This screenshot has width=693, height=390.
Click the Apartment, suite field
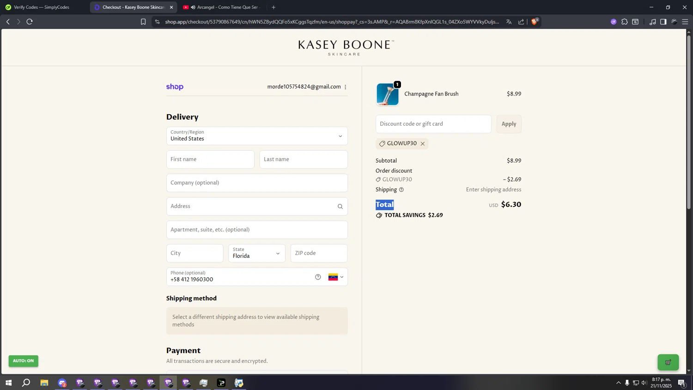tap(257, 230)
